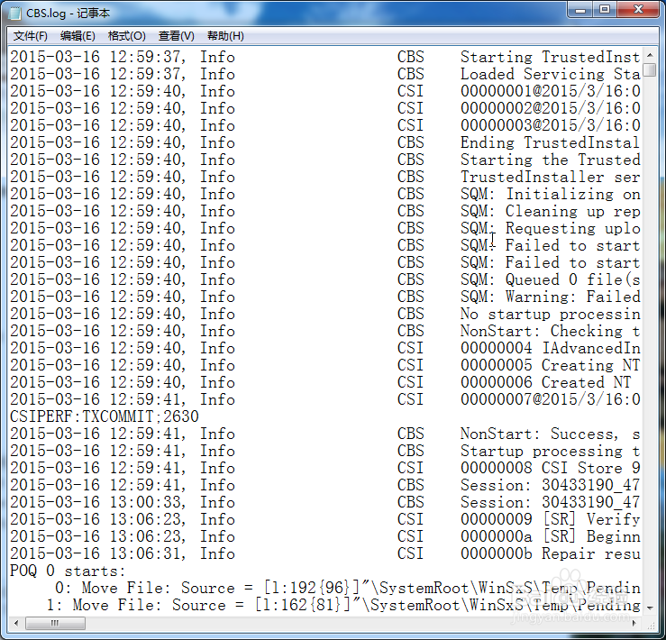The width and height of the screenshot is (666, 640).
Task: Click vertical scrollbar down arrow
Action: 650,608
